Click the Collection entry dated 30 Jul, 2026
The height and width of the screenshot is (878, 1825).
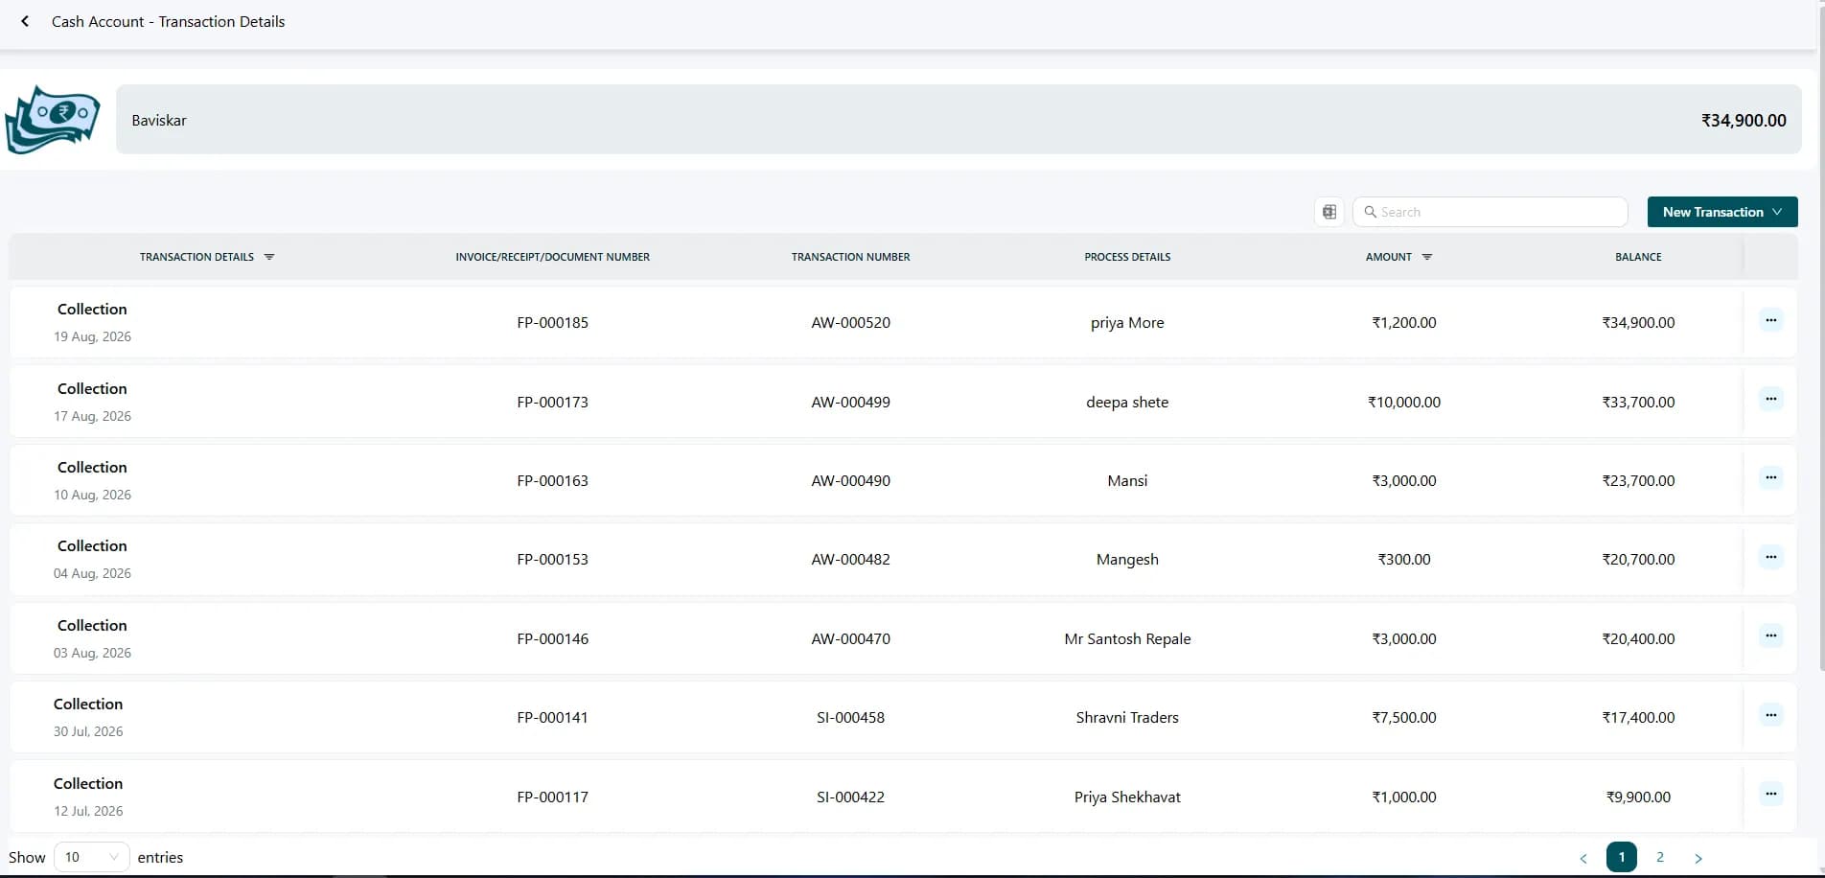pyautogui.click(x=88, y=717)
